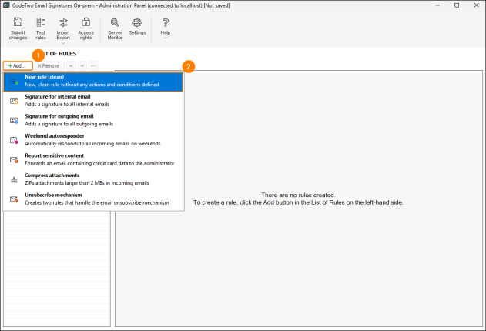
Task: Minimize the Administration Panel window
Action: [x=437, y=5]
